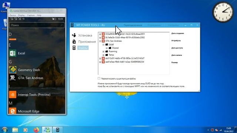Switch to the Lumia projection app taskbar button

47,130
